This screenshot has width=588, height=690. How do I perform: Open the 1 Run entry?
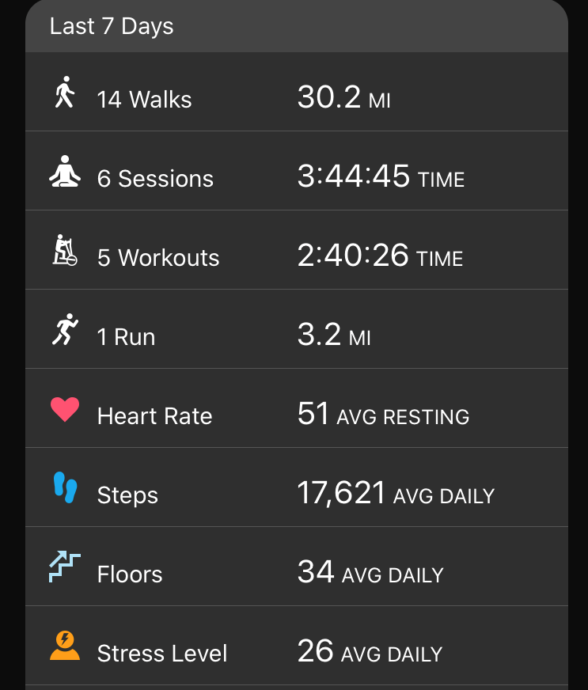coord(297,329)
